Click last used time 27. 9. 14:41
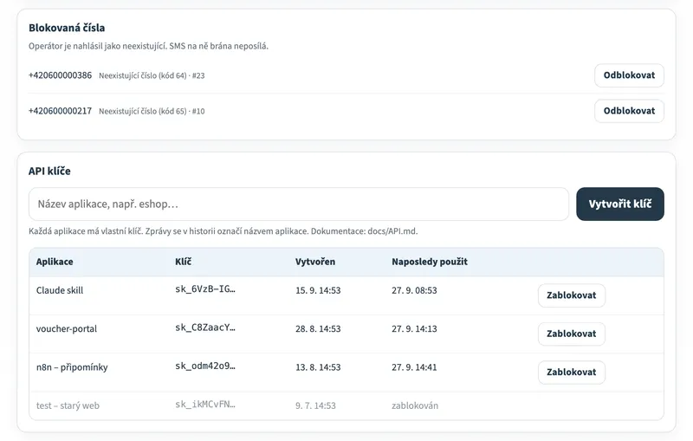This screenshot has height=441, width=693. 414,367
